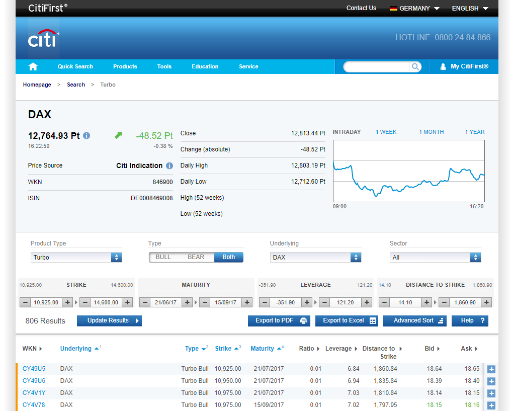Open info icon next to DAX price
The width and height of the screenshot is (512, 411).
pos(87,136)
